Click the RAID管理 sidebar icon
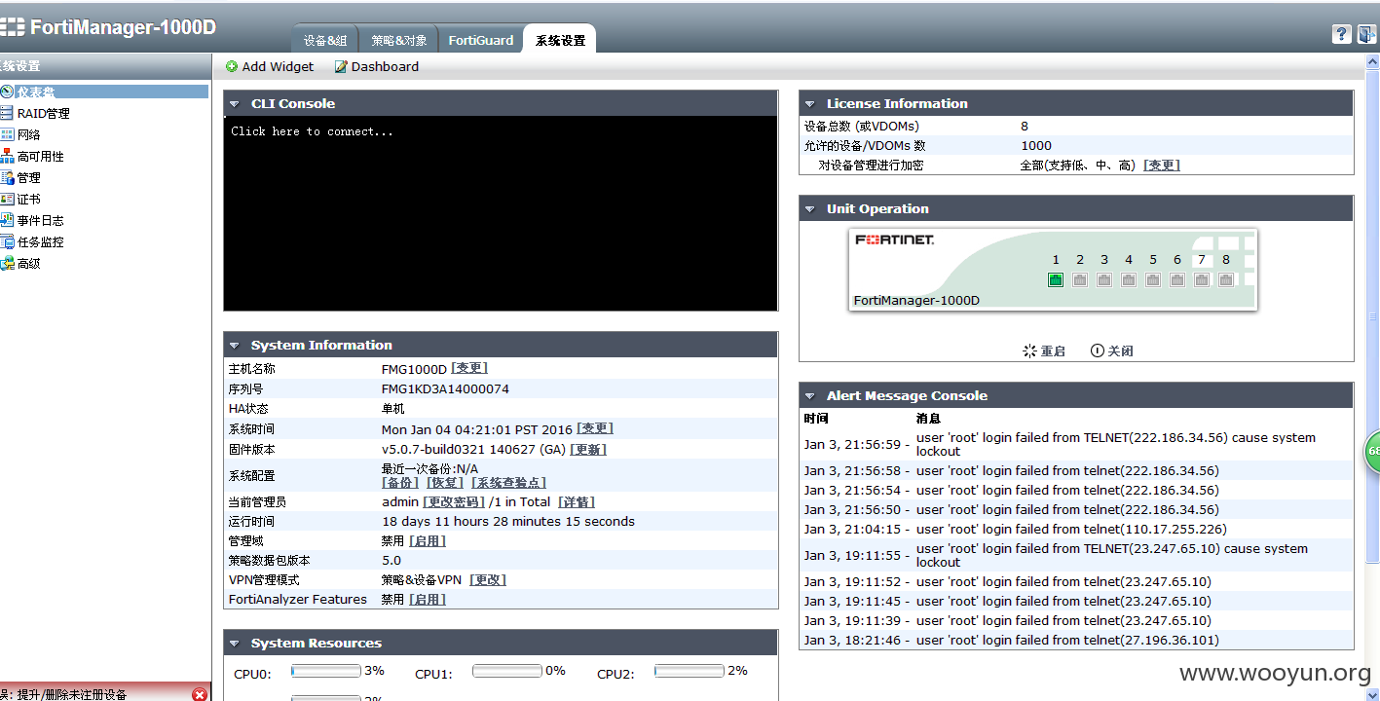Screen dimensions: 1380x701 [7, 113]
